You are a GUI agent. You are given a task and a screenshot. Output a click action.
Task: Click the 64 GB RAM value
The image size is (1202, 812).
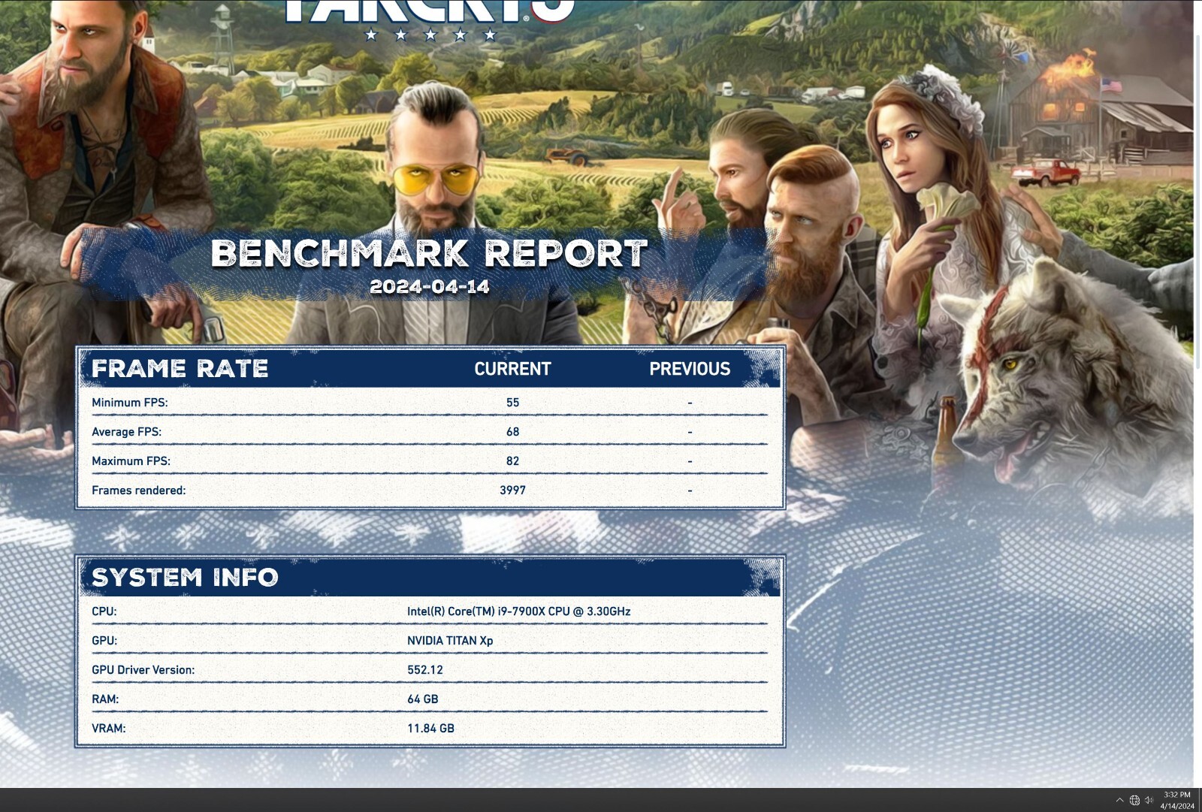[423, 699]
